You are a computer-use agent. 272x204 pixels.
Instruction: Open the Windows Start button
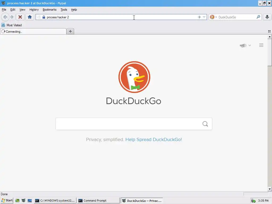click(7, 201)
